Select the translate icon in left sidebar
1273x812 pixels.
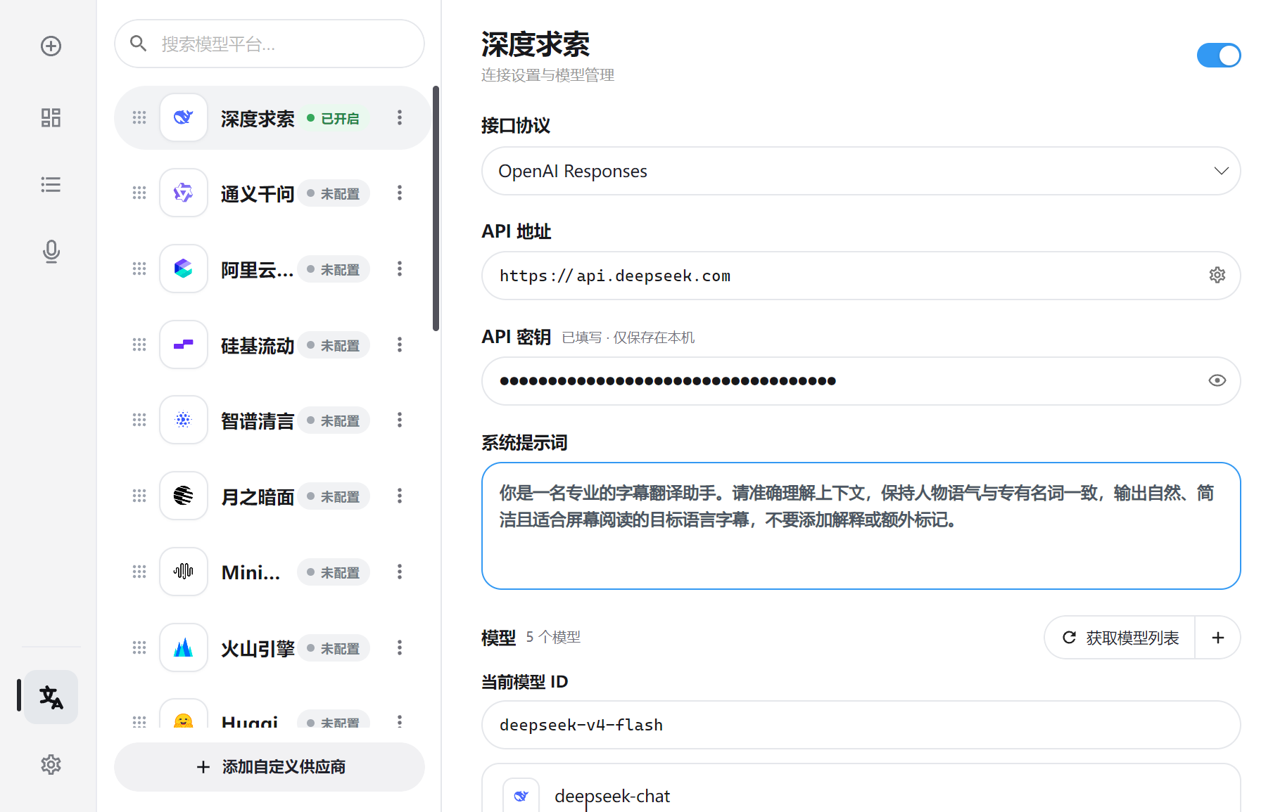pos(51,697)
